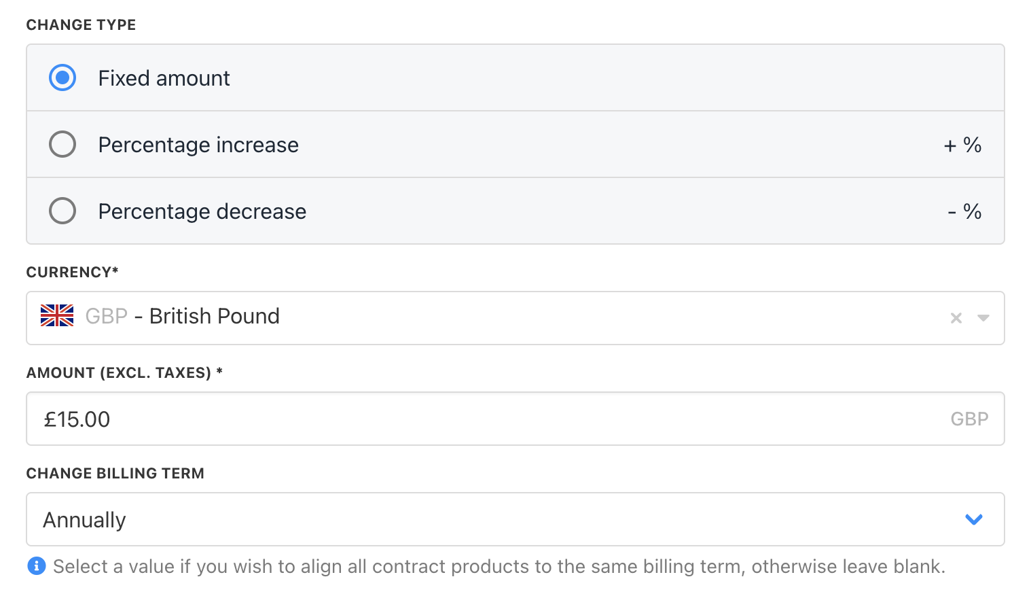
Task: Expand the currency dropdown arrow
Action: click(983, 318)
